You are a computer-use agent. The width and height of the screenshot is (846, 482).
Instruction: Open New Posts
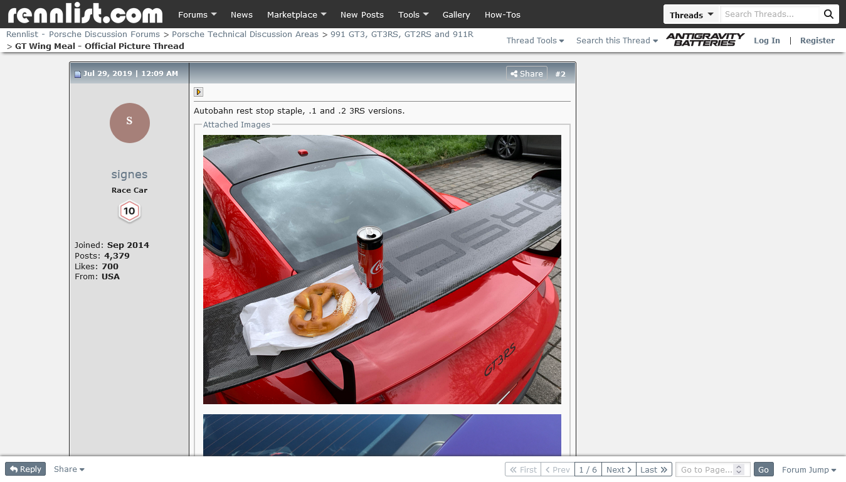362,14
